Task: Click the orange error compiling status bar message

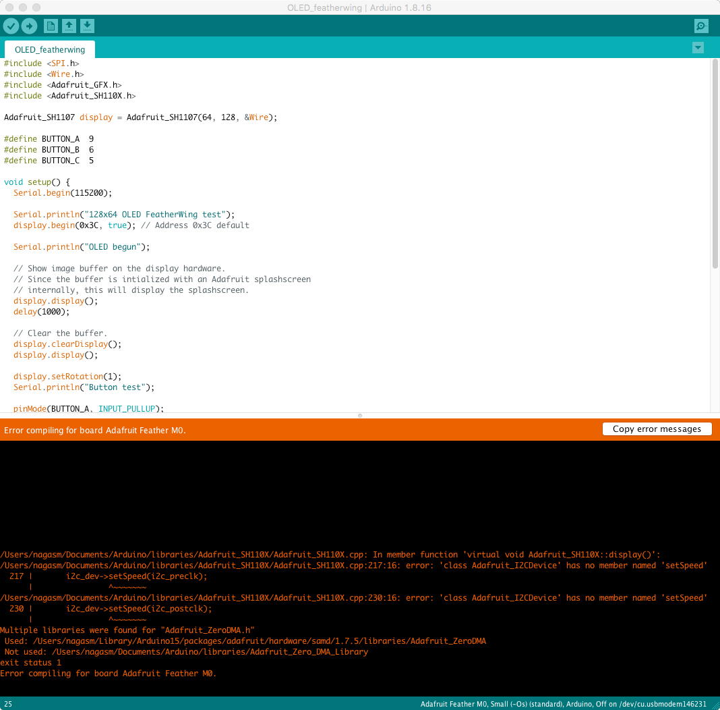Action: [x=95, y=431]
